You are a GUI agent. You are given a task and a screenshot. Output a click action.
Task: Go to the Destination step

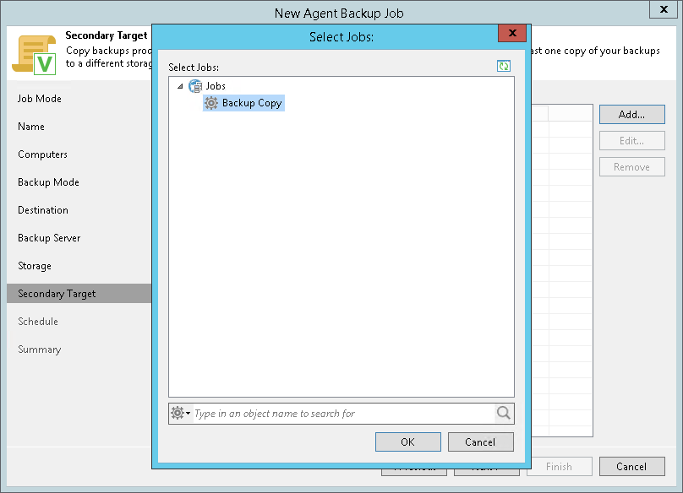(x=43, y=210)
